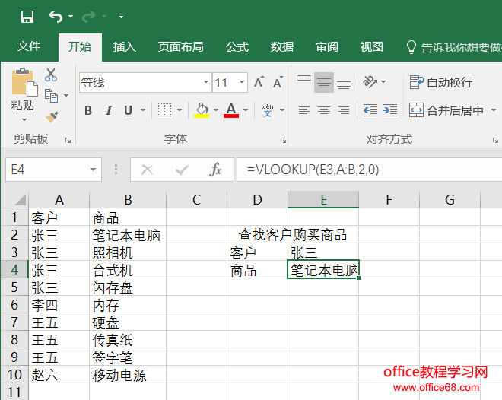Toggle Italic formatting
The image size is (502, 400).
[x=109, y=110]
